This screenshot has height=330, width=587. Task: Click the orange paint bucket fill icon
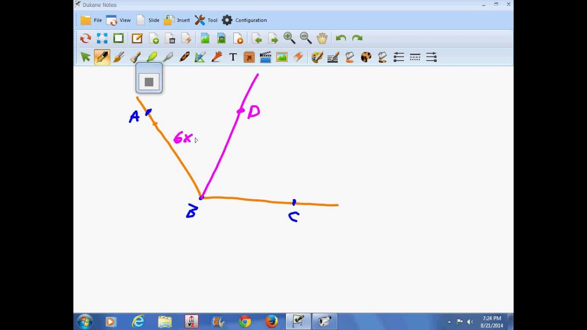pyautogui.click(x=349, y=57)
